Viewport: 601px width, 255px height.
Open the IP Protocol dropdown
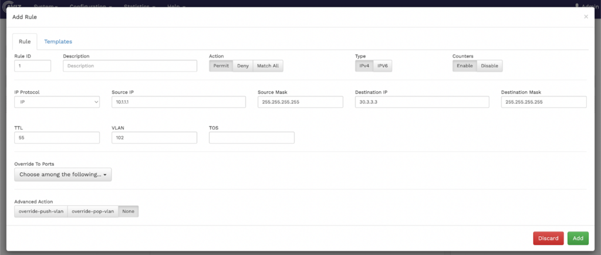pos(57,102)
